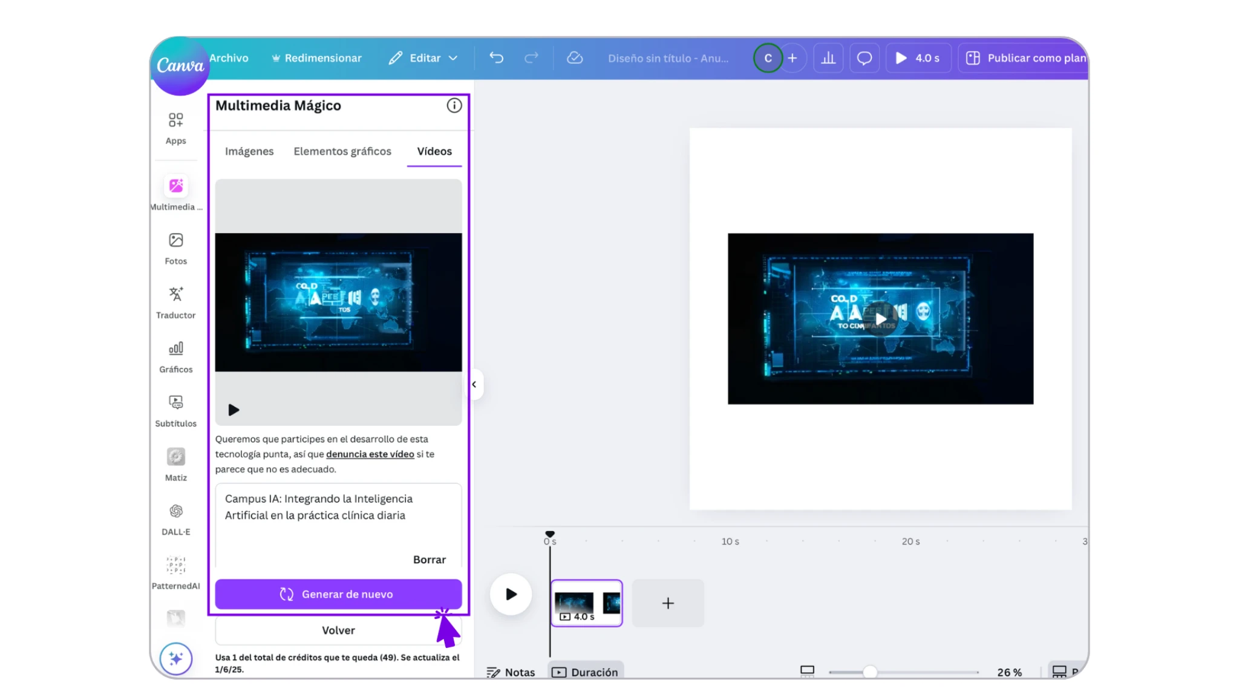Screen dimensions: 1239x697
Task: Click the Multimedia Mágico info icon
Action: 454,105
